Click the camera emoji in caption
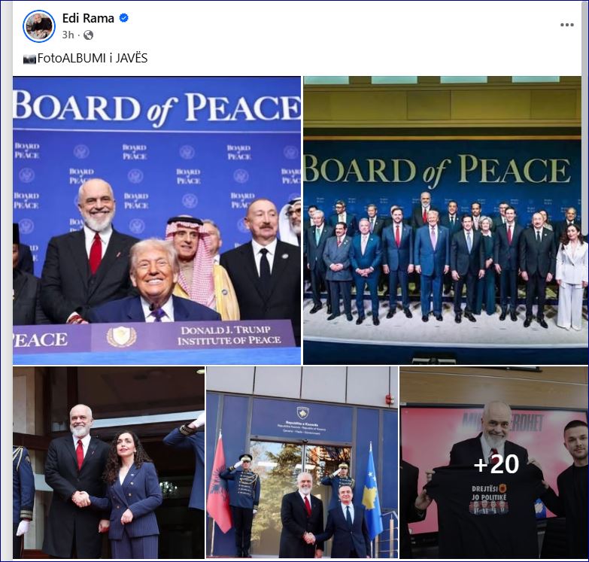 coord(29,59)
